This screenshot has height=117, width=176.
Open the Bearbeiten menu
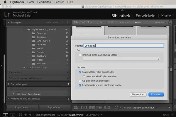pyautogui.click(x=44, y=2)
